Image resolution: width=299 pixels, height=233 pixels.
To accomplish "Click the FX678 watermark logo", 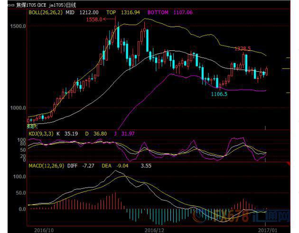I will click(241, 216).
